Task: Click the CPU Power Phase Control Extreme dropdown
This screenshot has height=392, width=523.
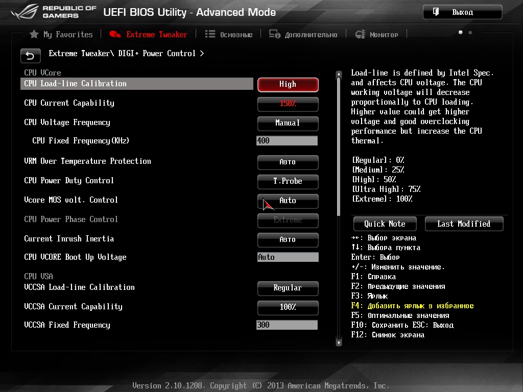Action: (x=288, y=220)
